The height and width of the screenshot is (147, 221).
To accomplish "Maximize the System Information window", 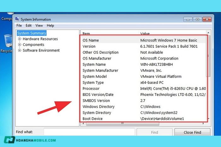I will click(197, 19).
